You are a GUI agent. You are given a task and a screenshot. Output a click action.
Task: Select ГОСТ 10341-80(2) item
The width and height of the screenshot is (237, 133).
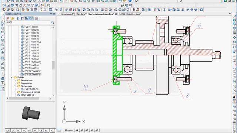[x=33, y=42]
